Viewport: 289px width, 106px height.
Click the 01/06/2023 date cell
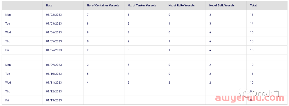pyautogui.click(x=54, y=50)
